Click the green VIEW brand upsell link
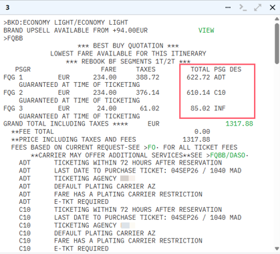Screen dimensions: 280x254 point(206,30)
